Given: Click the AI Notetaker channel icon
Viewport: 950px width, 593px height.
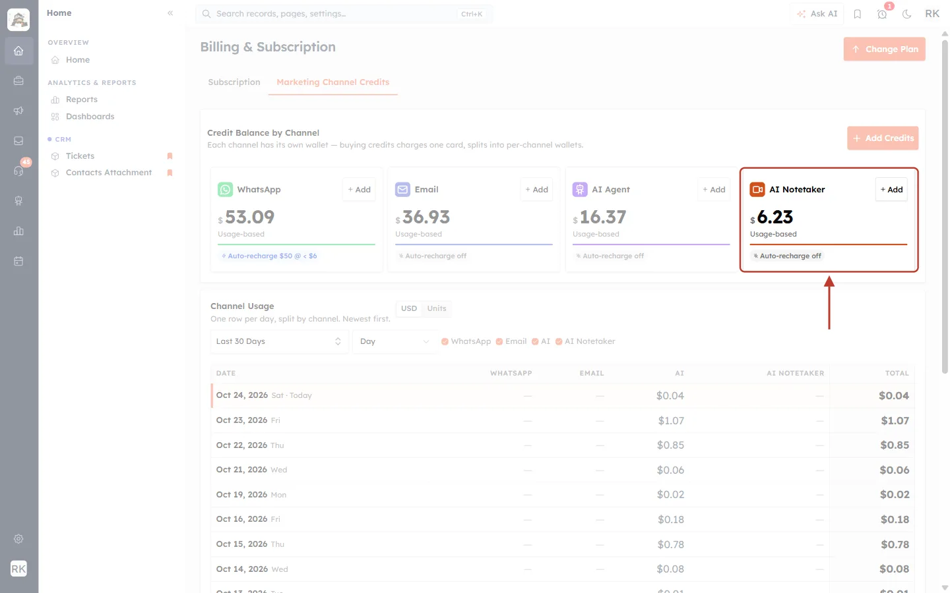Looking at the screenshot, I should [x=757, y=190].
